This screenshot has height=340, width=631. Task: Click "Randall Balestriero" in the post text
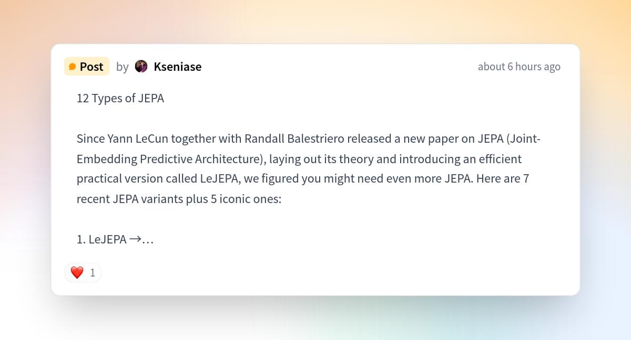(288, 139)
